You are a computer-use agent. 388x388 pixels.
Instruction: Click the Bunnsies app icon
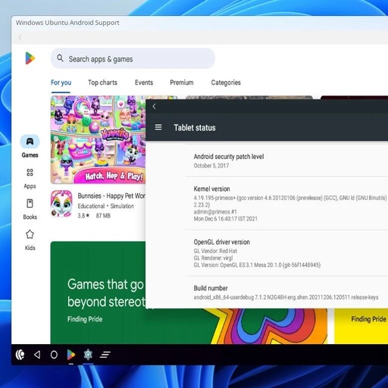pyautogui.click(x=61, y=204)
